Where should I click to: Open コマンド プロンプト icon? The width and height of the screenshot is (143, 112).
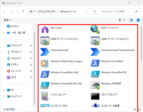95,96
